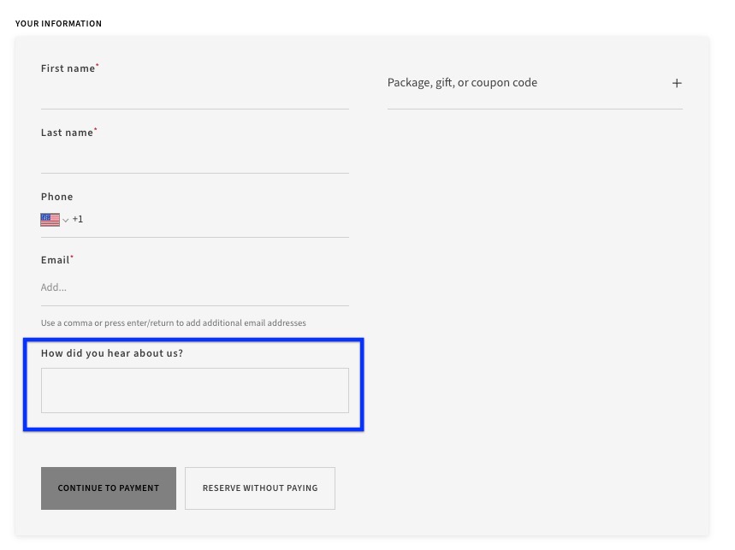Click the red asterisk beside Email
Screen dimensions: 735x550
(x=72, y=256)
